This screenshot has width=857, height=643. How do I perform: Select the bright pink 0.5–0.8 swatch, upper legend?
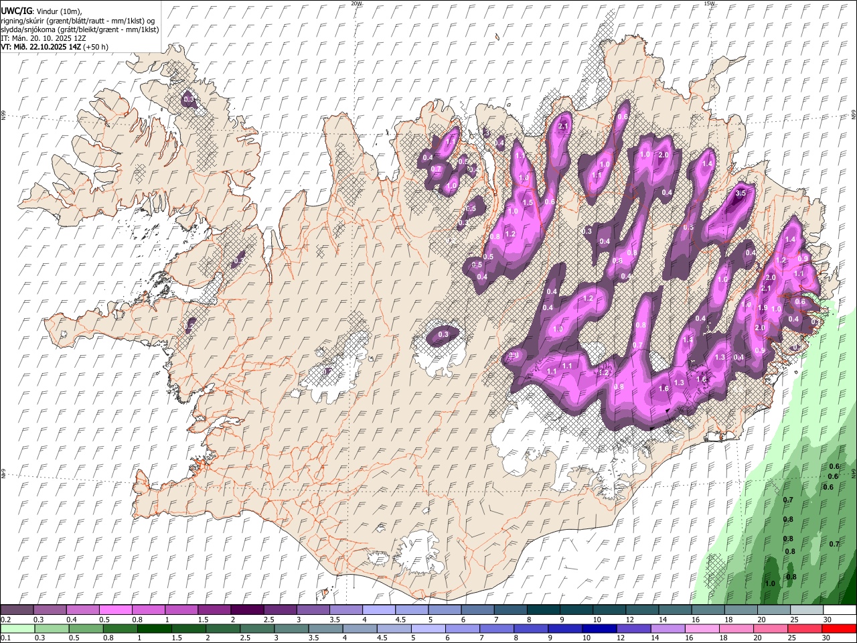(115, 610)
